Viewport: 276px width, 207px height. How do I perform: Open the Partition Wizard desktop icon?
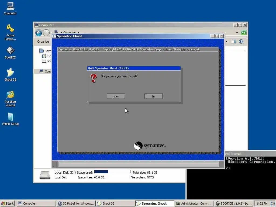tap(10, 99)
